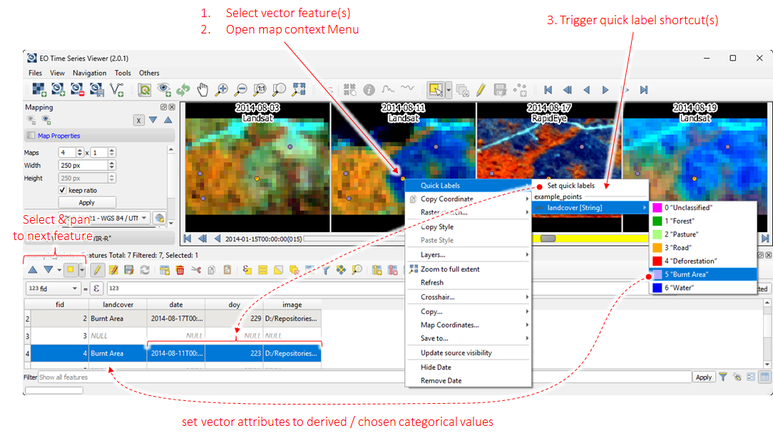This screenshot has height=438, width=773.
Task: Click the identify info tool icon
Action: click(369, 90)
